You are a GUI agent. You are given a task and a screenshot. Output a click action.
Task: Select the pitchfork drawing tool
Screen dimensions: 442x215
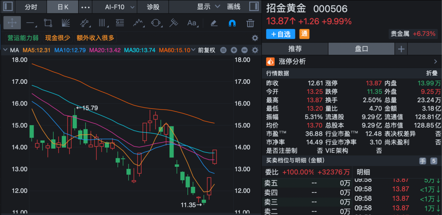click(x=174, y=23)
